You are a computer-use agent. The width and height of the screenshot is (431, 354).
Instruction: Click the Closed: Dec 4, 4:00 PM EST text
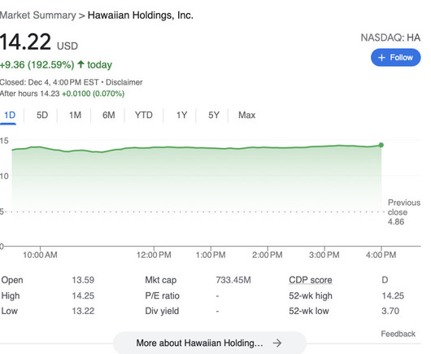50,82
